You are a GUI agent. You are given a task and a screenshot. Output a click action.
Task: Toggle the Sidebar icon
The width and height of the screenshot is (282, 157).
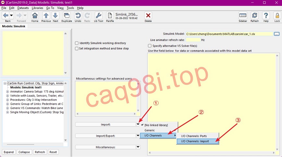[x=243, y=16]
